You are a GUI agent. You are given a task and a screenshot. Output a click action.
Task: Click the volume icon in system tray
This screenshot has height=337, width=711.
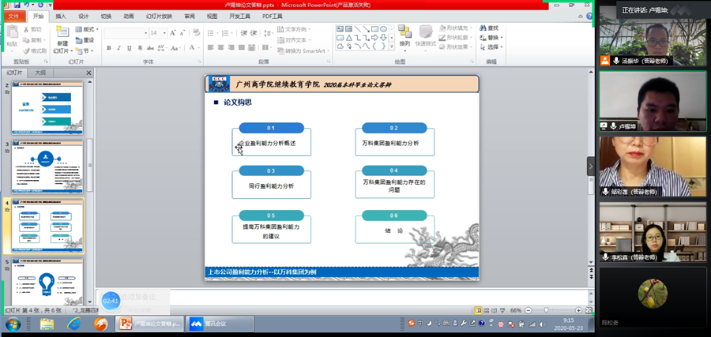(x=542, y=324)
